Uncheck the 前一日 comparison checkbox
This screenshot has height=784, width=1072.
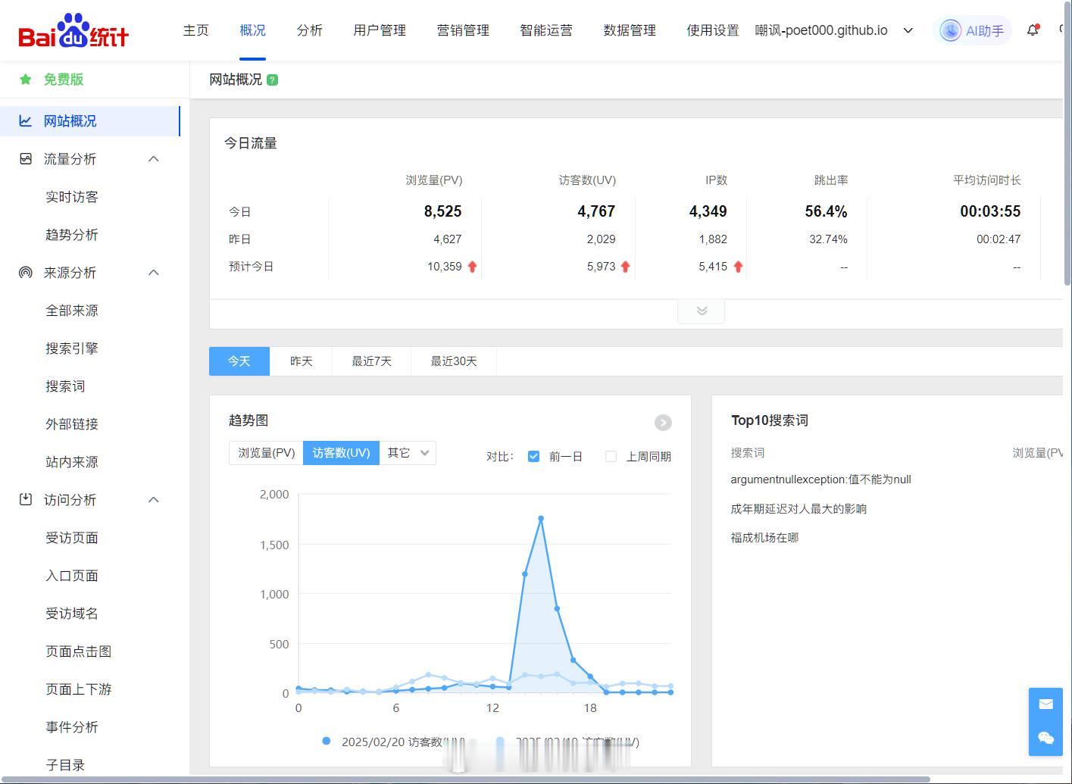click(x=533, y=456)
